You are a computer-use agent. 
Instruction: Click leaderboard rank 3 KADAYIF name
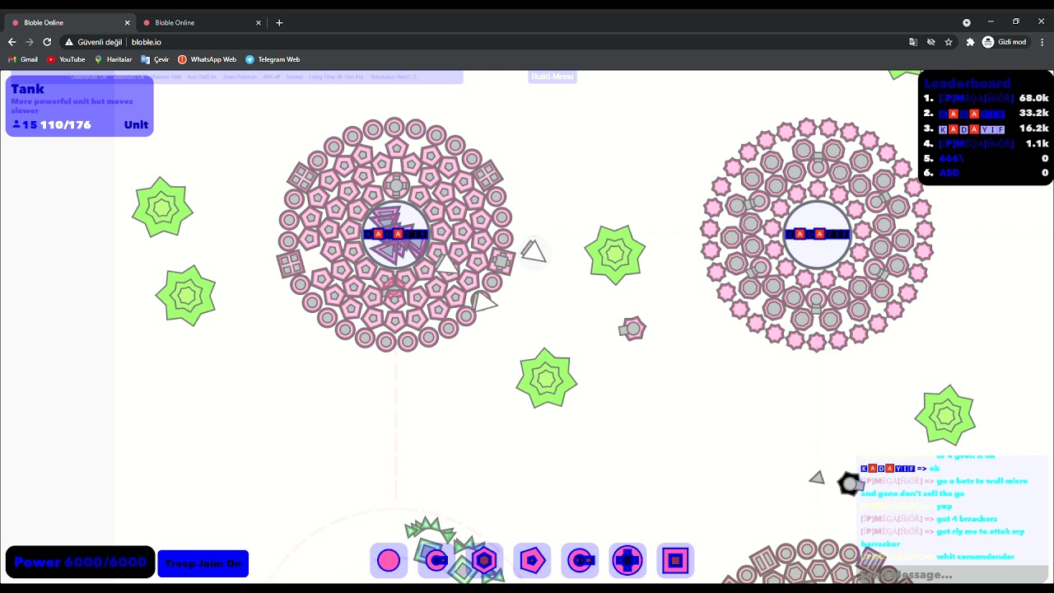pyautogui.click(x=972, y=129)
